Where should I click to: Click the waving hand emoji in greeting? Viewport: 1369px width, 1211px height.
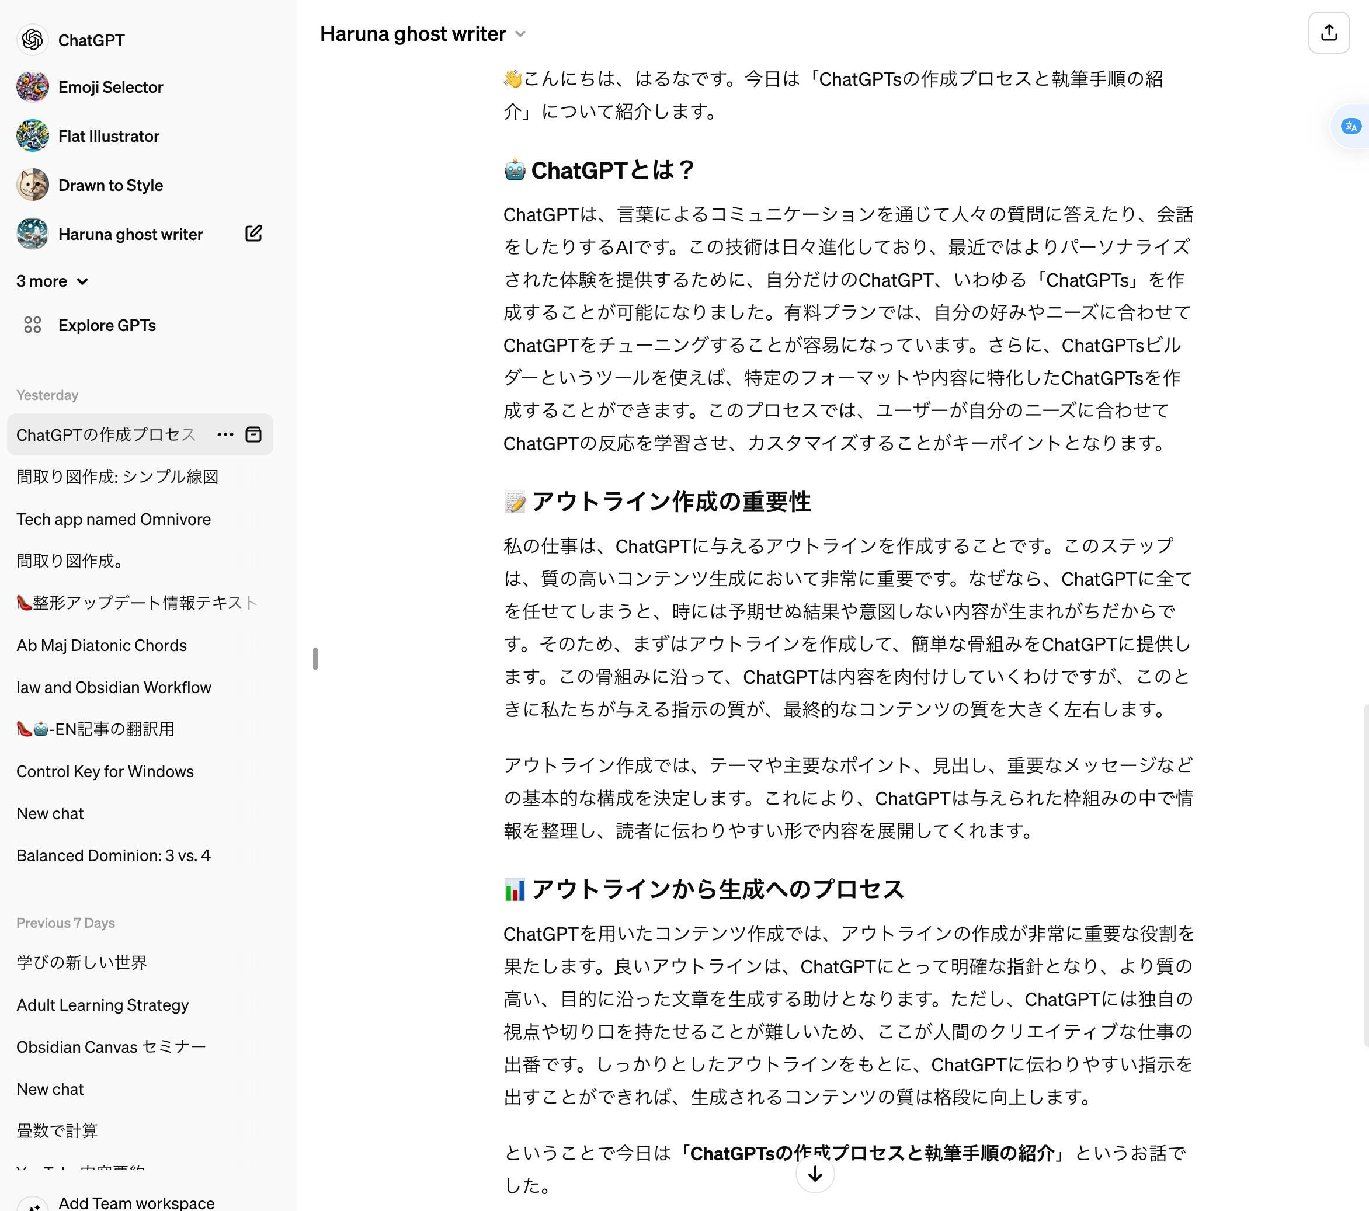click(x=513, y=79)
